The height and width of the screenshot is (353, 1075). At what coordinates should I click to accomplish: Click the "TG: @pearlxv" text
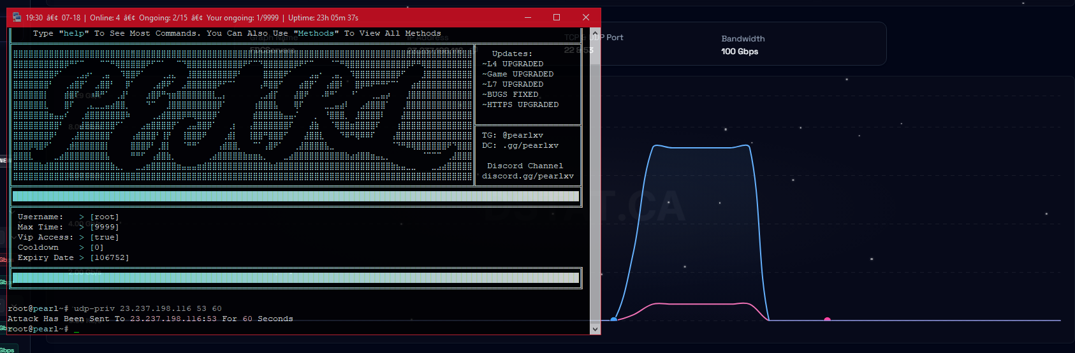(x=513, y=135)
